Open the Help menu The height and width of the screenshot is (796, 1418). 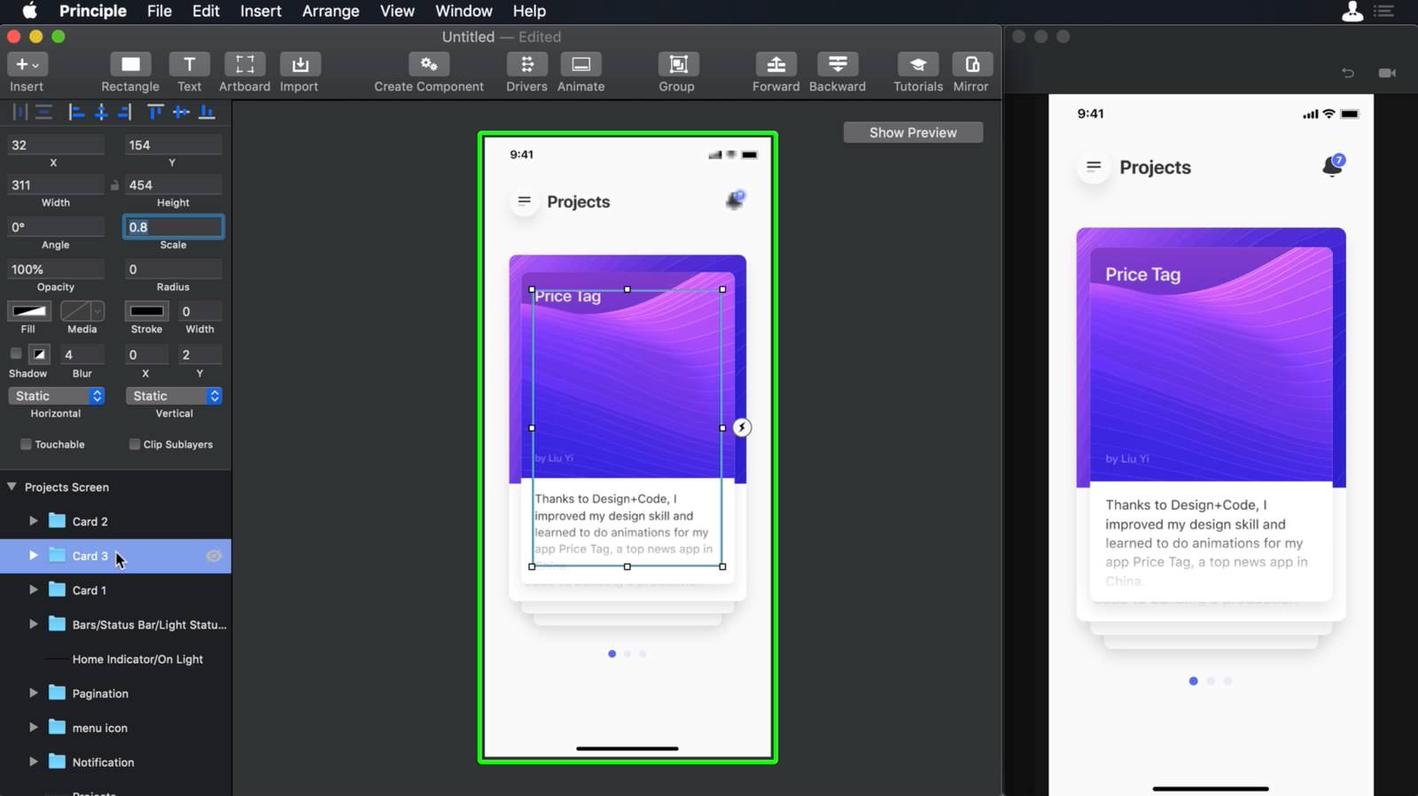pyautogui.click(x=529, y=12)
